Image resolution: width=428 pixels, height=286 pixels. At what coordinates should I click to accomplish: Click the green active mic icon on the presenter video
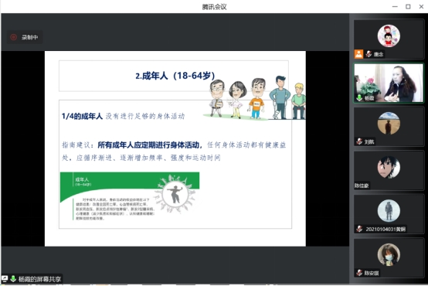click(x=359, y=98)
